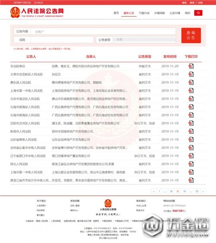
Task: Click party 营口杰隆房地产置业有限公司
Action: pyautogui.click(x=71, y=156)
